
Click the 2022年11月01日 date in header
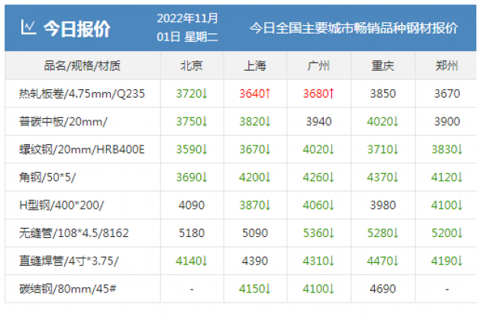point(187,27)
